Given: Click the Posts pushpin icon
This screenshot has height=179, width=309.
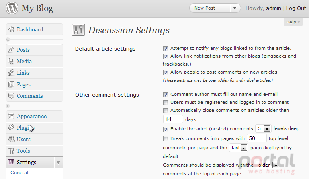Looking at the screenshot, I should [x=11, y=50].
